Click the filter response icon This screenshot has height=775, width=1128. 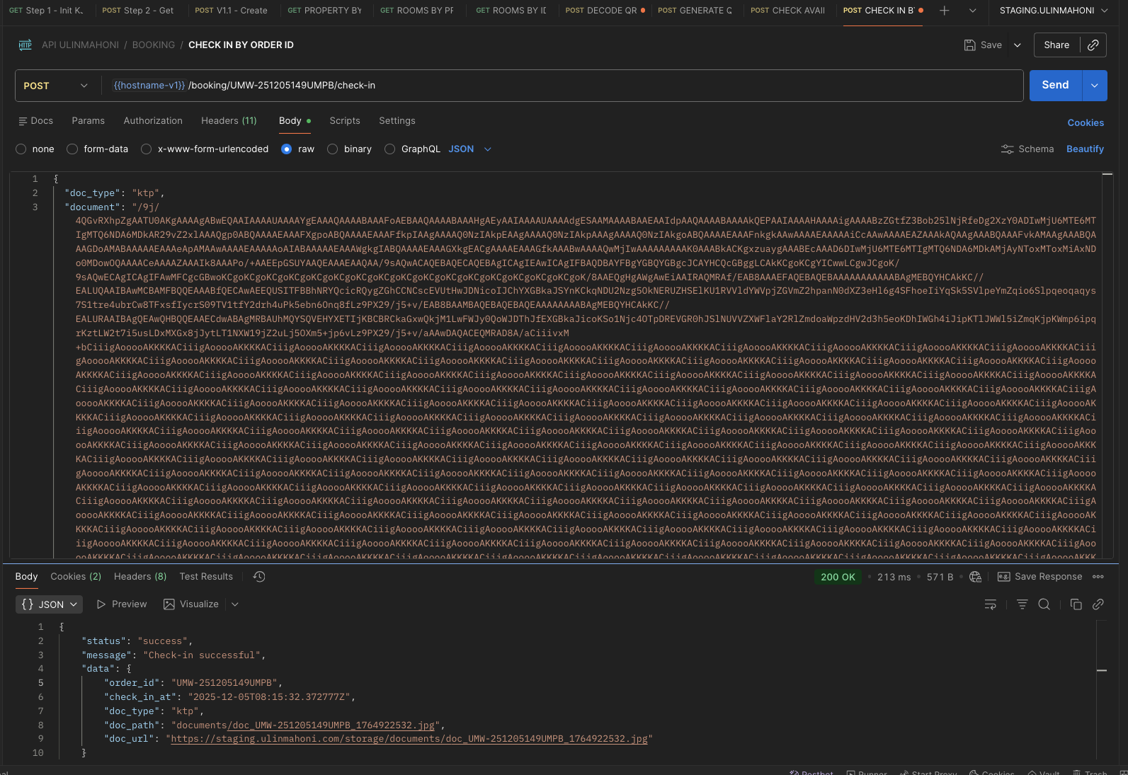(x=1022, y=604)
